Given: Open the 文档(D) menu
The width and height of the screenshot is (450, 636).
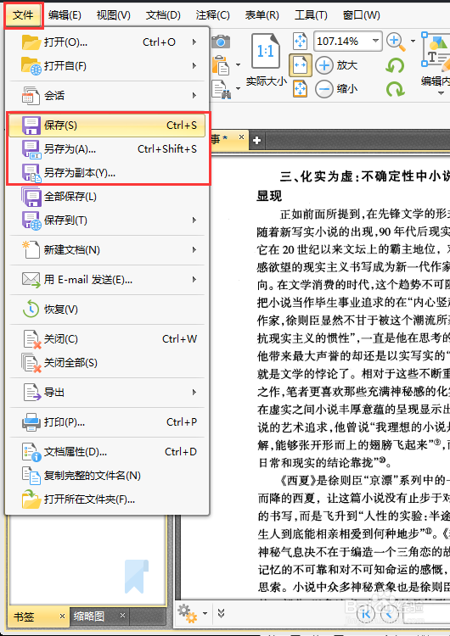Looking at the screenshot, I should click(163, 15).
